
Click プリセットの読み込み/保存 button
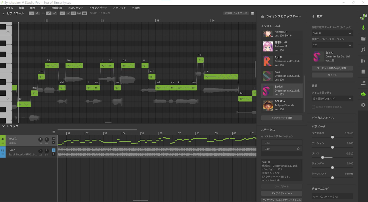point(332,68)
